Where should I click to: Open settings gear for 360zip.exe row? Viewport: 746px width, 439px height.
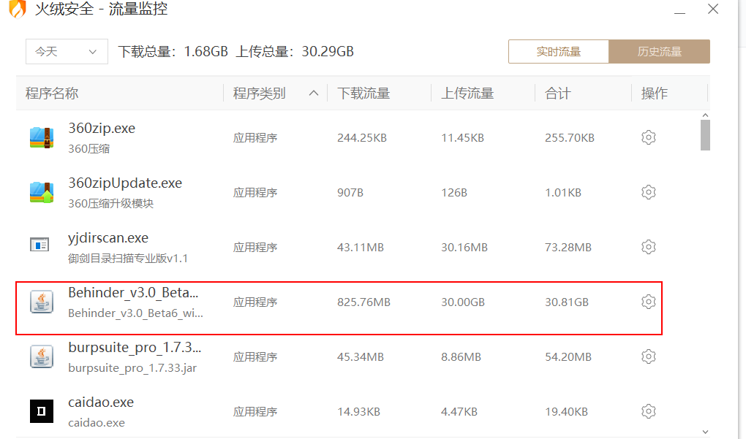pos(649,138)
